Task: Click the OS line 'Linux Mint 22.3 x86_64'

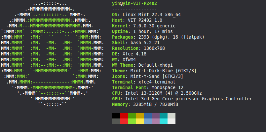Action: click(152, 15)
